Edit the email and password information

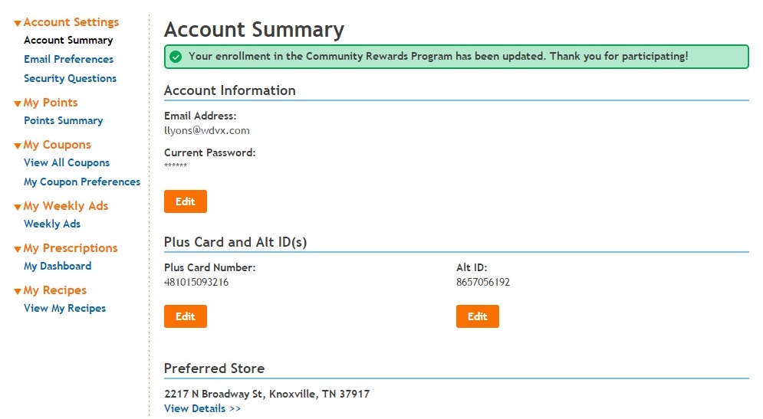(x=186, y=201)
